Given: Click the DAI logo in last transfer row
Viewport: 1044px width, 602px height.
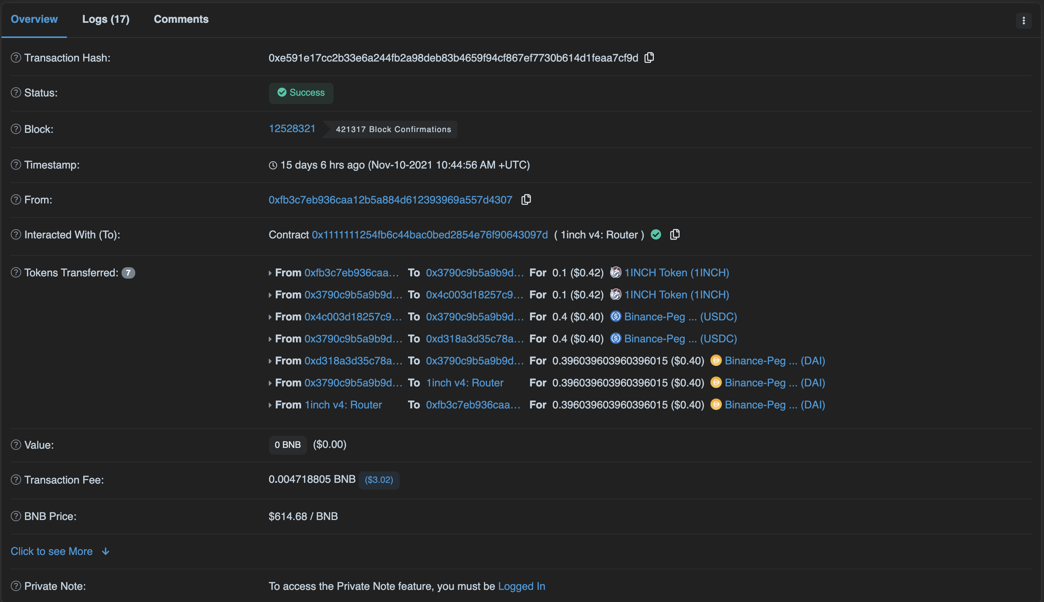Looking at the screenshot, I should coord(716,404).
